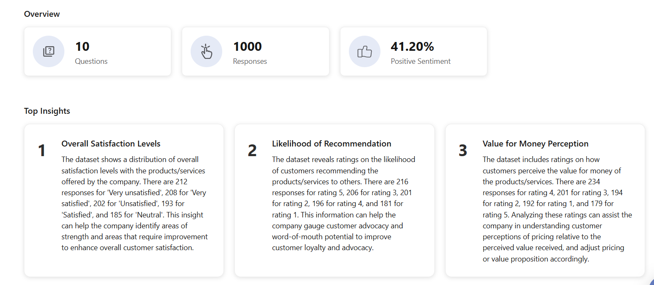Click the Top Insights section heading
This screenshot has width=654, height=285.
(x=47, y=111)
